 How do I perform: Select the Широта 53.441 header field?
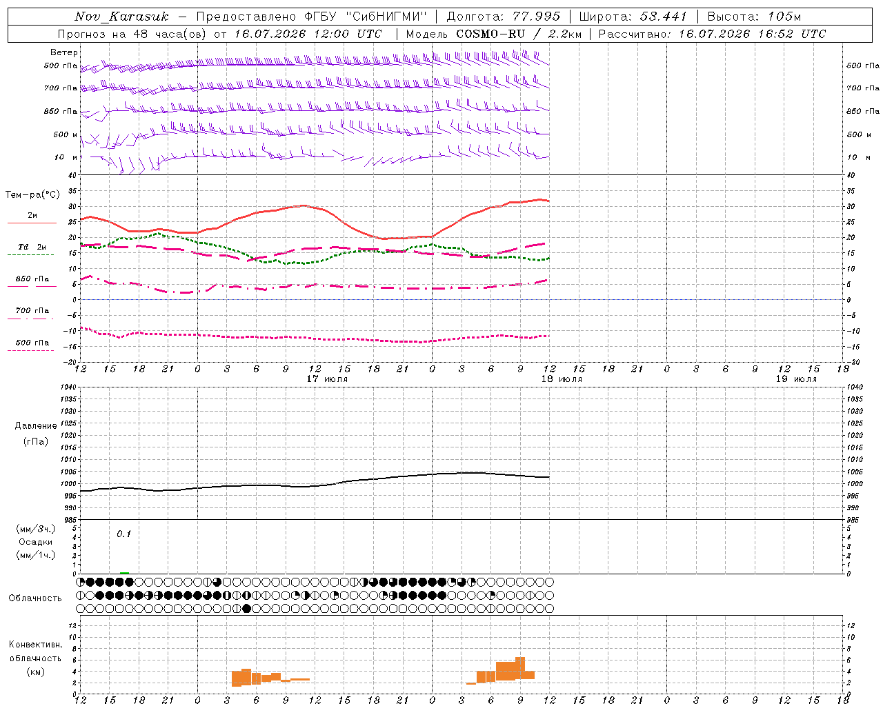point(633,17)
